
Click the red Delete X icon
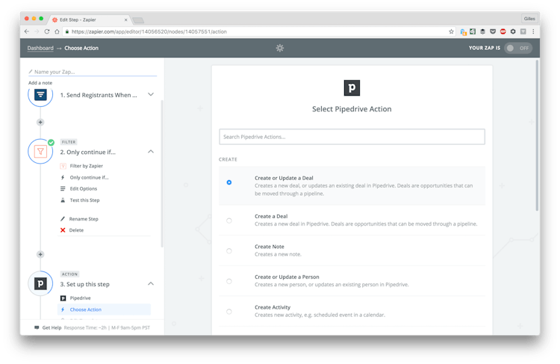pyautogui.click(x=63, y=230)
